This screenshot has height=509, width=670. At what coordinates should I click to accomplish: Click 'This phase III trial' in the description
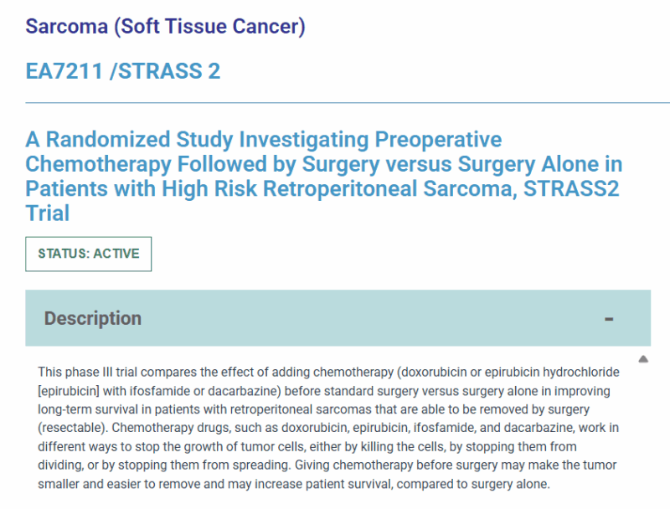click(88, 372)
